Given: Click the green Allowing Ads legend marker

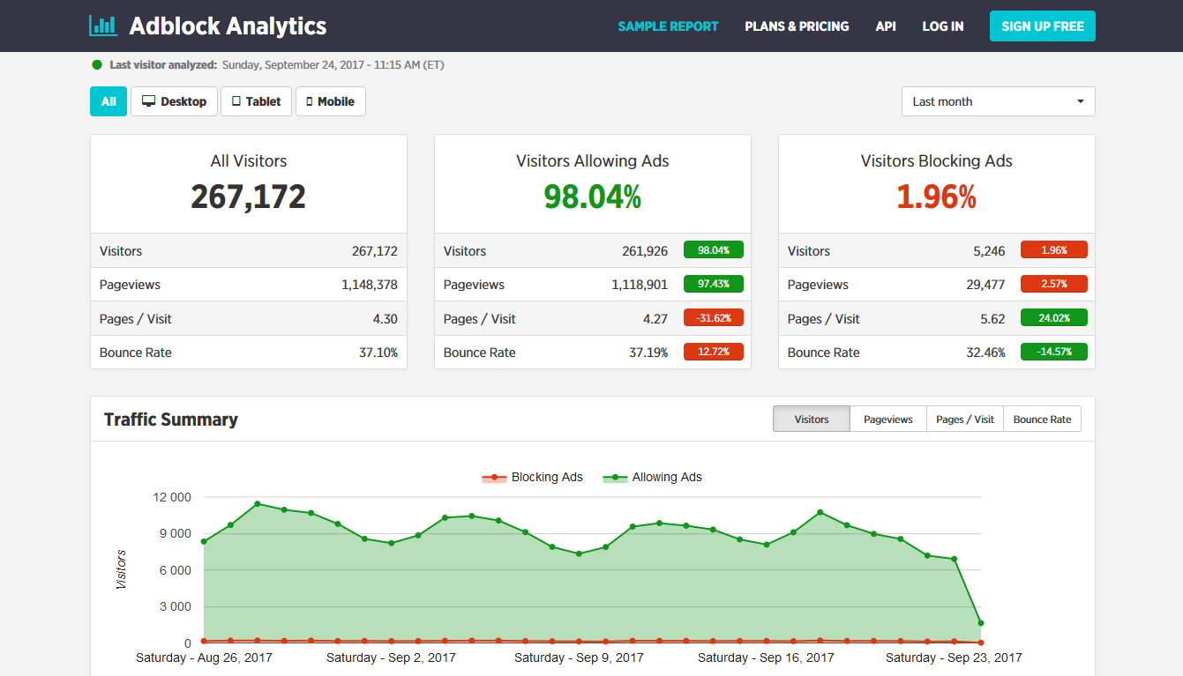Looking at the screenshot, I should point(616,477).
